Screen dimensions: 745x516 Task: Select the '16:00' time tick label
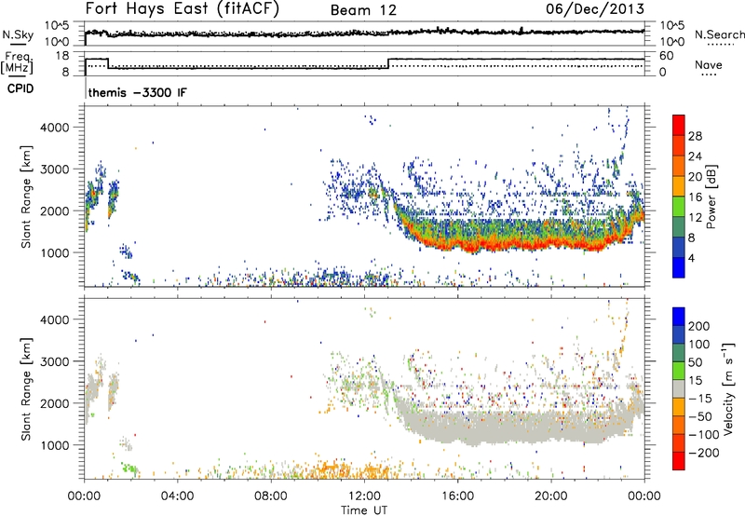(457, 496)
